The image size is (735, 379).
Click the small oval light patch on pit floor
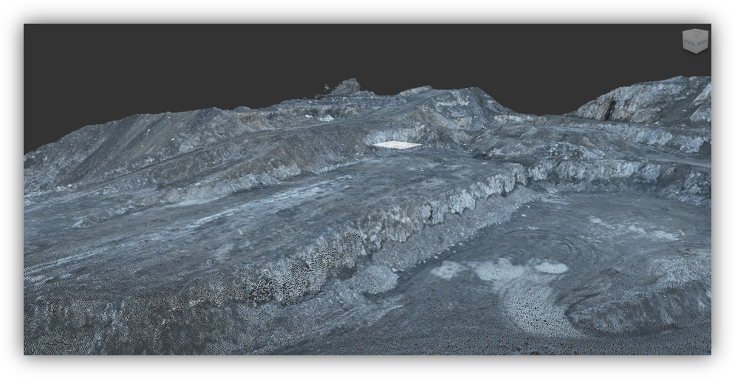551,268
